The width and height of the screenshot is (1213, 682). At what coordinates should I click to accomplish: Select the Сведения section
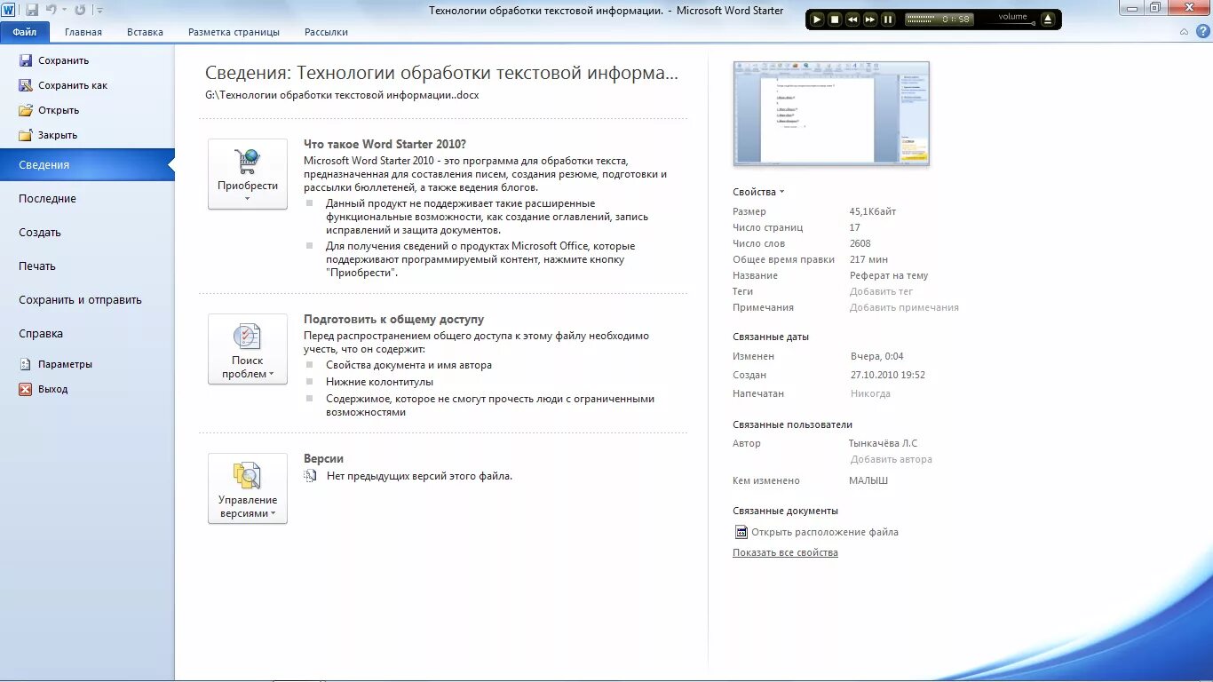tap(87, 165)
